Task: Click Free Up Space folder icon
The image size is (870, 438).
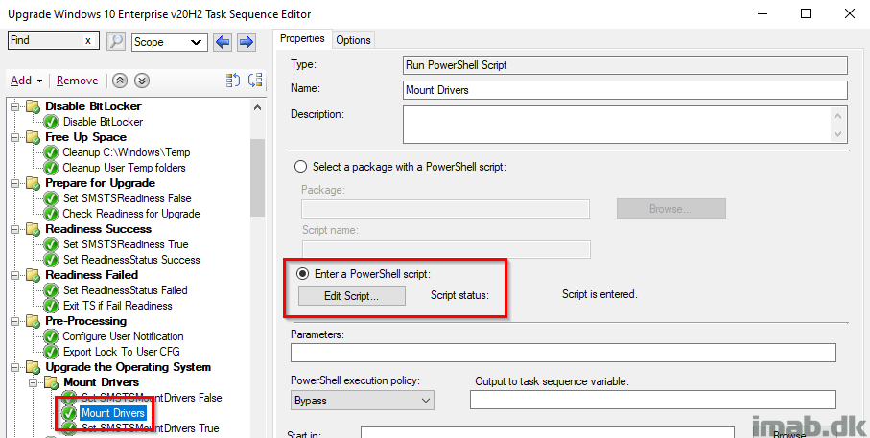Action: click(x=34, y=137)
